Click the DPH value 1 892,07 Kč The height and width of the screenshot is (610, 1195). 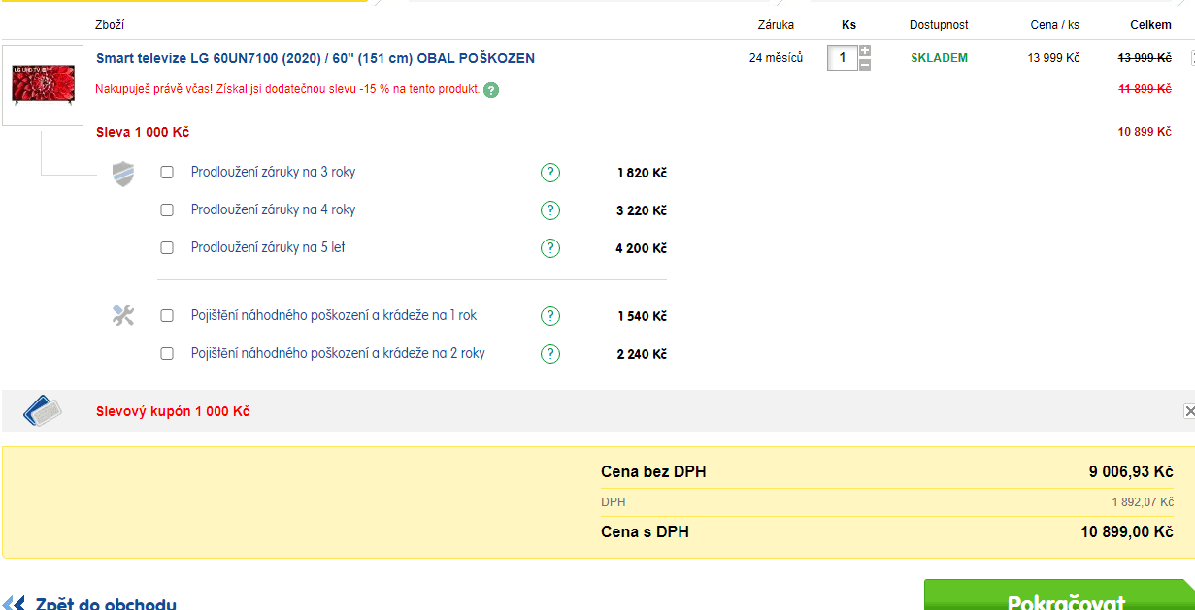(1143, 502)
